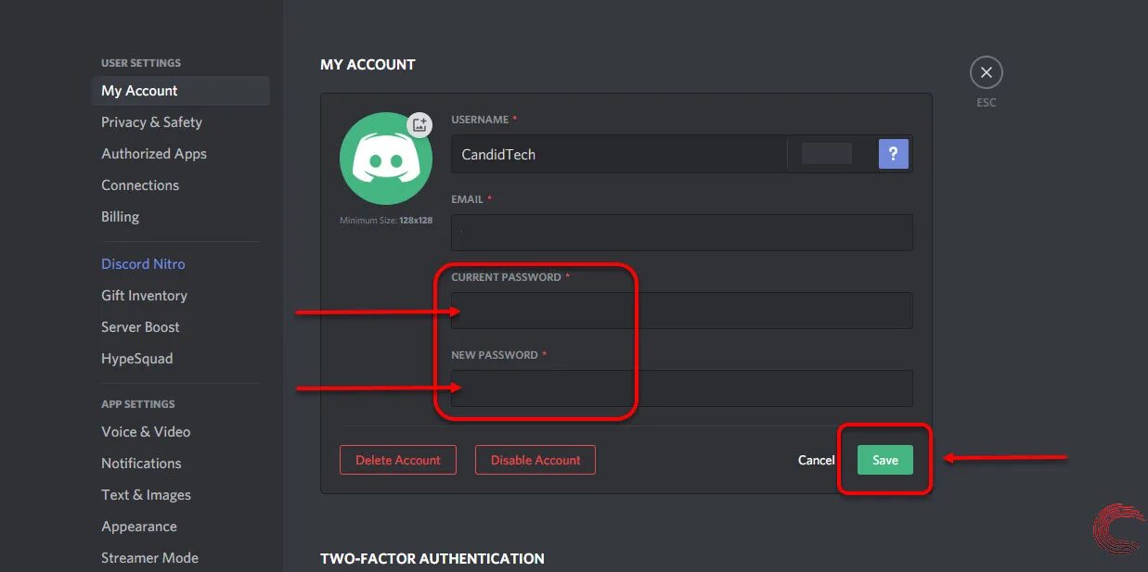Close settings with the ESC X button
Image resolution: width=1148 pixels, height=572 pixels.
(987, 72)
